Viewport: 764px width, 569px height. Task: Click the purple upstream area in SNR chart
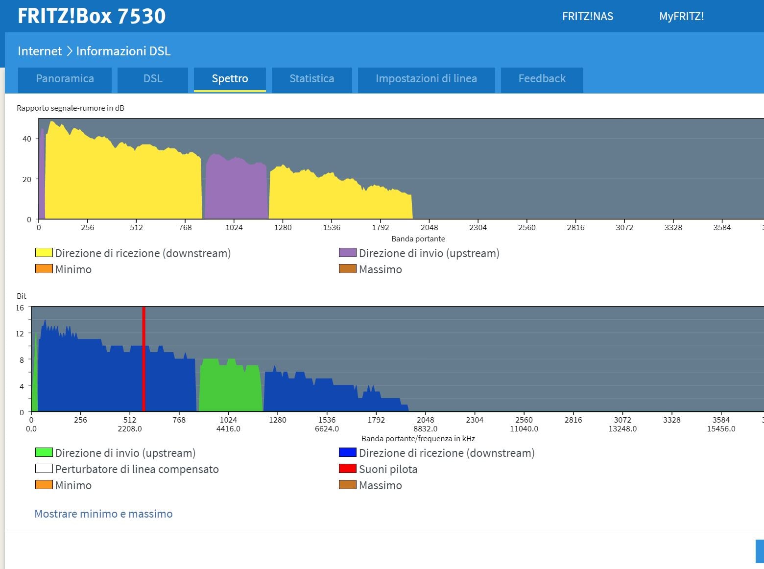(x=235, y=191)
